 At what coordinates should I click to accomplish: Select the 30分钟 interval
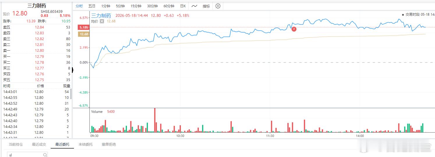click(152, 6)
